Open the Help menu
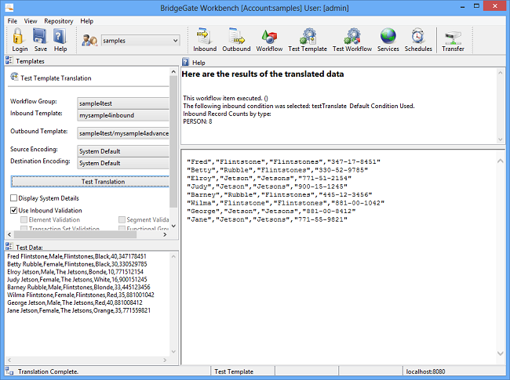Screen dimensions: 510x380 tap(87, 21)
